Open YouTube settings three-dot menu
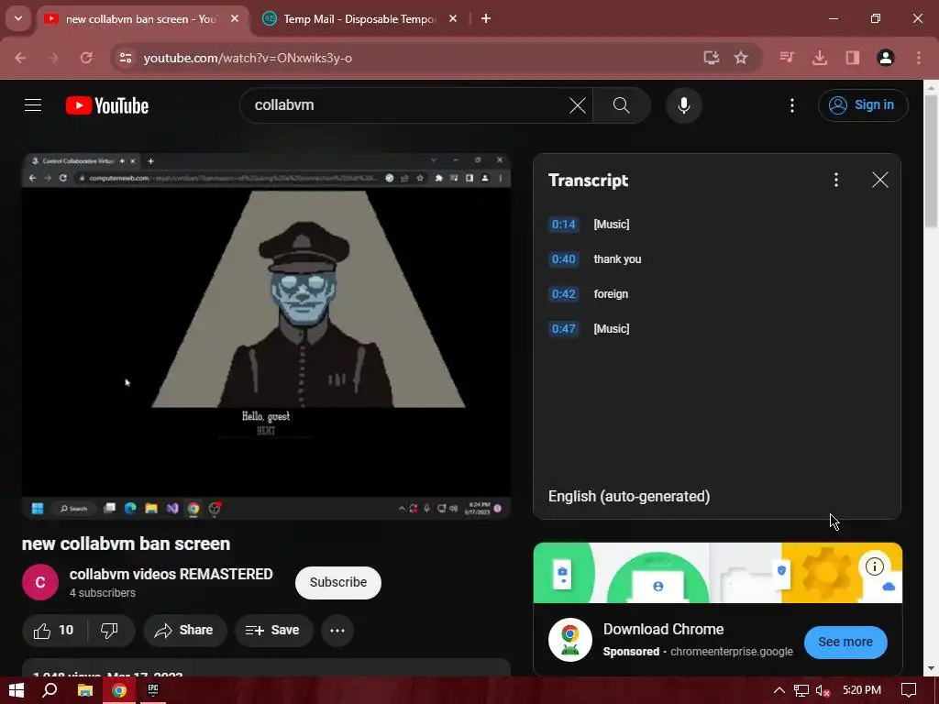Viewport: 939px width, 704px height. [x=791, y=105]
